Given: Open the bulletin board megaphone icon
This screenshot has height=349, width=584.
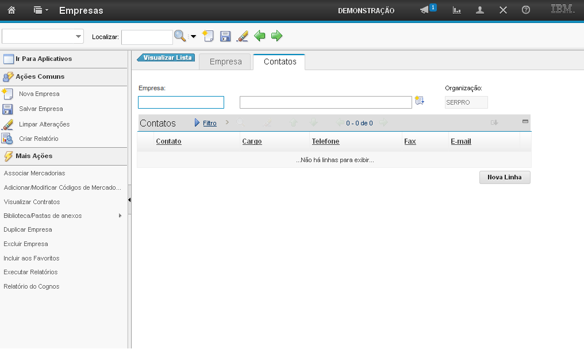Looking at the screenshot, I should [x=425, y=10].
